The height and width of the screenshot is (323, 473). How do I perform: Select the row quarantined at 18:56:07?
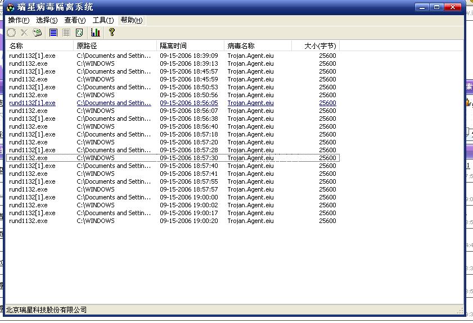tap(173, 111)
